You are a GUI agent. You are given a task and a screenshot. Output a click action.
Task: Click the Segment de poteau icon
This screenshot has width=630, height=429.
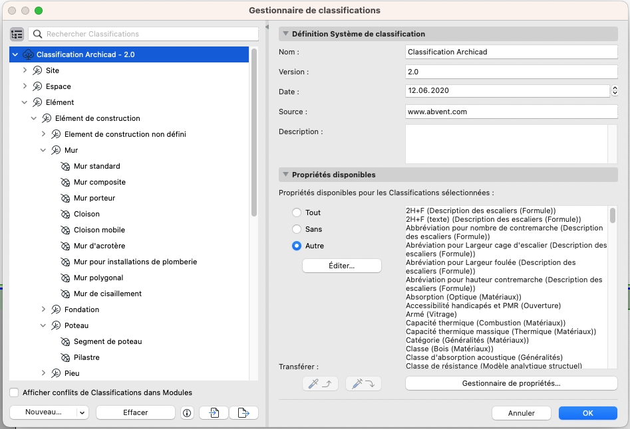pos(65,341)
